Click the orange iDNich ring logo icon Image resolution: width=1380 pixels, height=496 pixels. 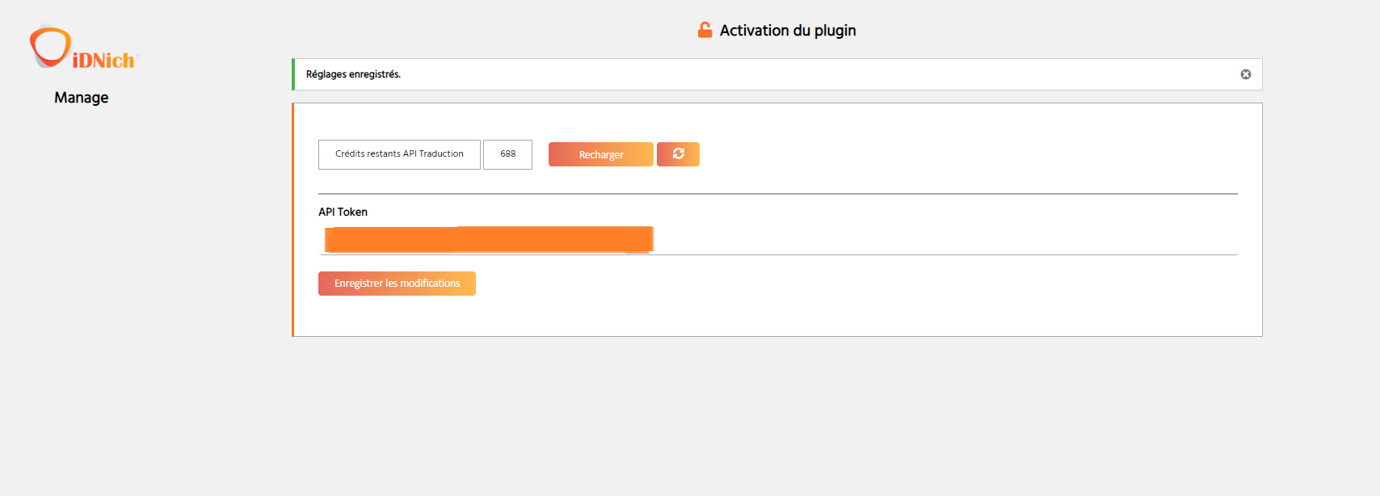tap(50, 47)
